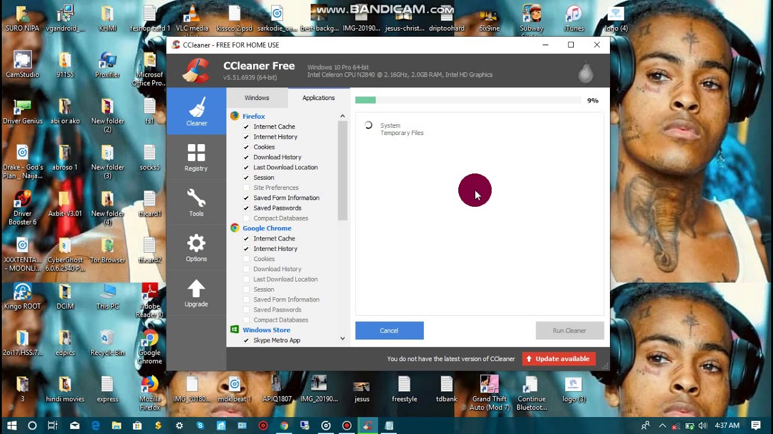The height and width of the screenshot is (434, 773).
Task: Open the Options gear section
Action: (x=196, y=247)
